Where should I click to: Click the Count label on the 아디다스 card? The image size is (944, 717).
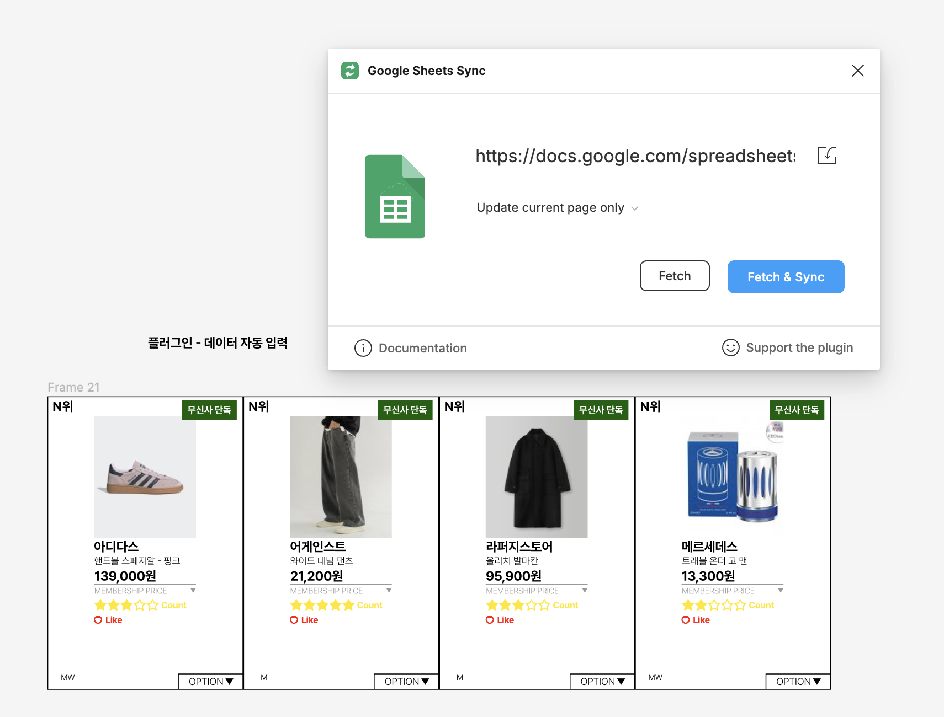pyautogui.click(x=174, y=606)
